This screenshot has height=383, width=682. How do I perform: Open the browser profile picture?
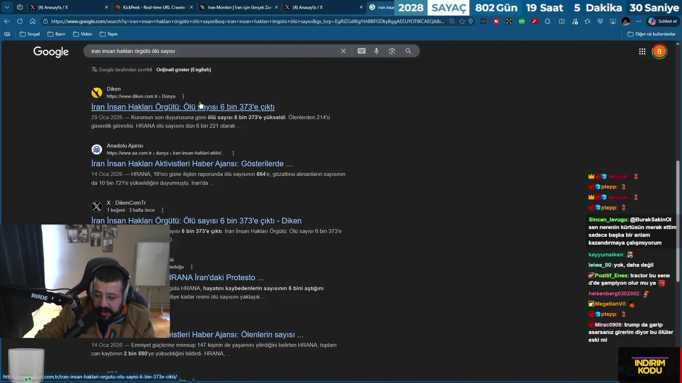(626, 21)
